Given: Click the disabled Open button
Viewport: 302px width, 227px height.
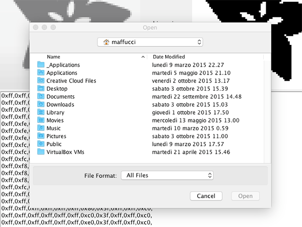Looking at the screenshot, I should [x=245, y=196].
